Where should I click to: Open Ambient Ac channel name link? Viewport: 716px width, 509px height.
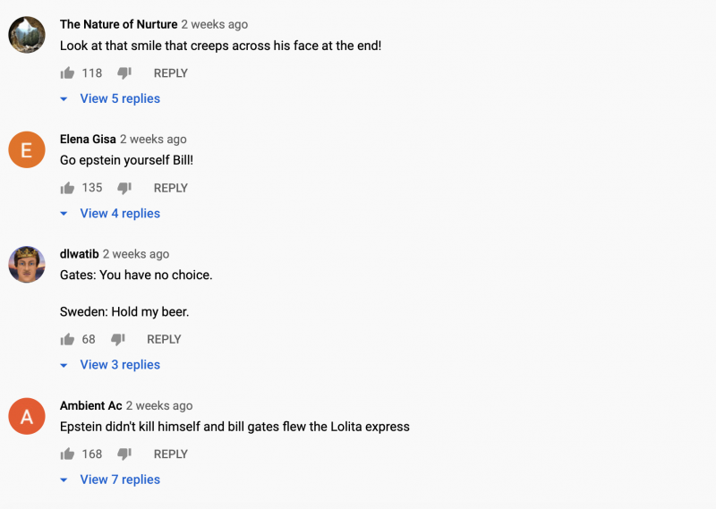click(x=91, y=405)
